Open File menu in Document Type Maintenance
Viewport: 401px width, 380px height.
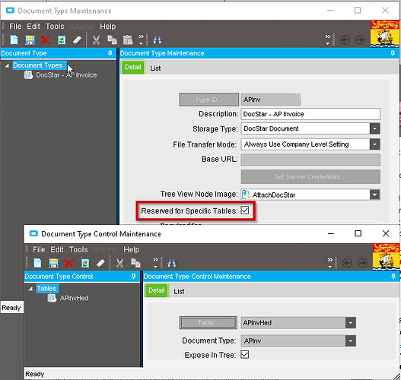click(x=15, y=27)
